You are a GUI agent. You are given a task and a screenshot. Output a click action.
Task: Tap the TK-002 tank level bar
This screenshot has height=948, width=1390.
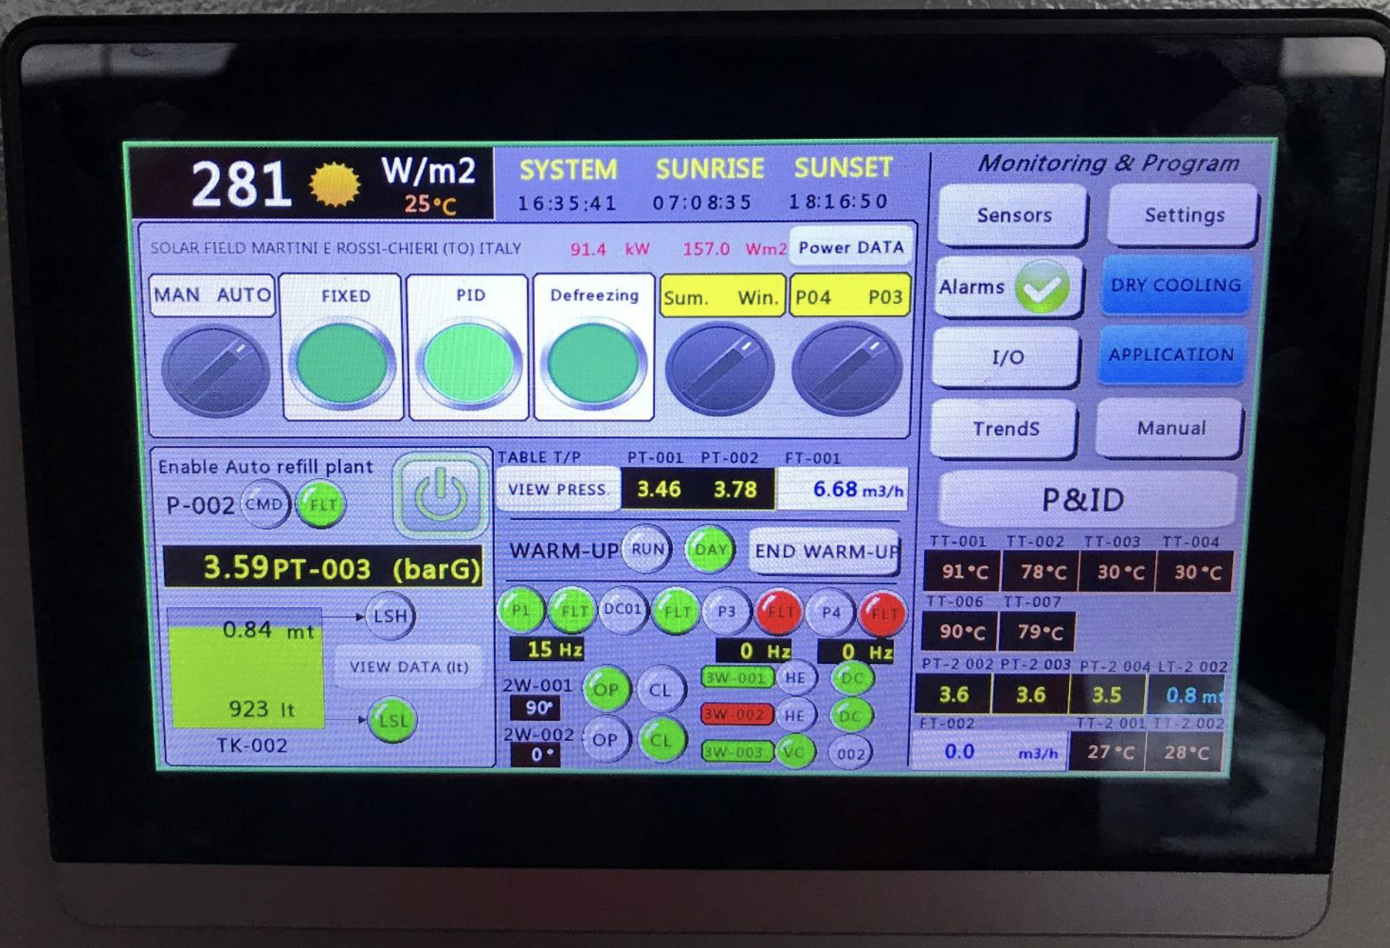click(x=246, y=669)
